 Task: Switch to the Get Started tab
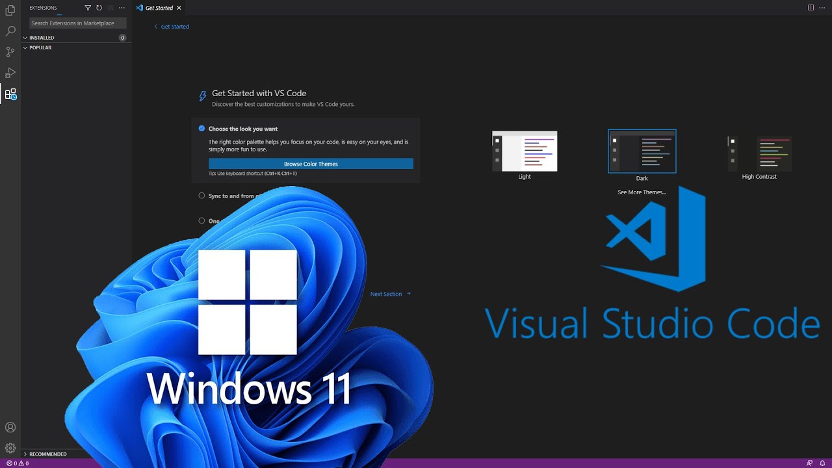point(159,8)
